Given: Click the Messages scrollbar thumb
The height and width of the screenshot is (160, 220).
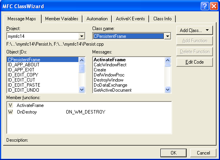Looking at the screenshot, I should click(167, 65).
